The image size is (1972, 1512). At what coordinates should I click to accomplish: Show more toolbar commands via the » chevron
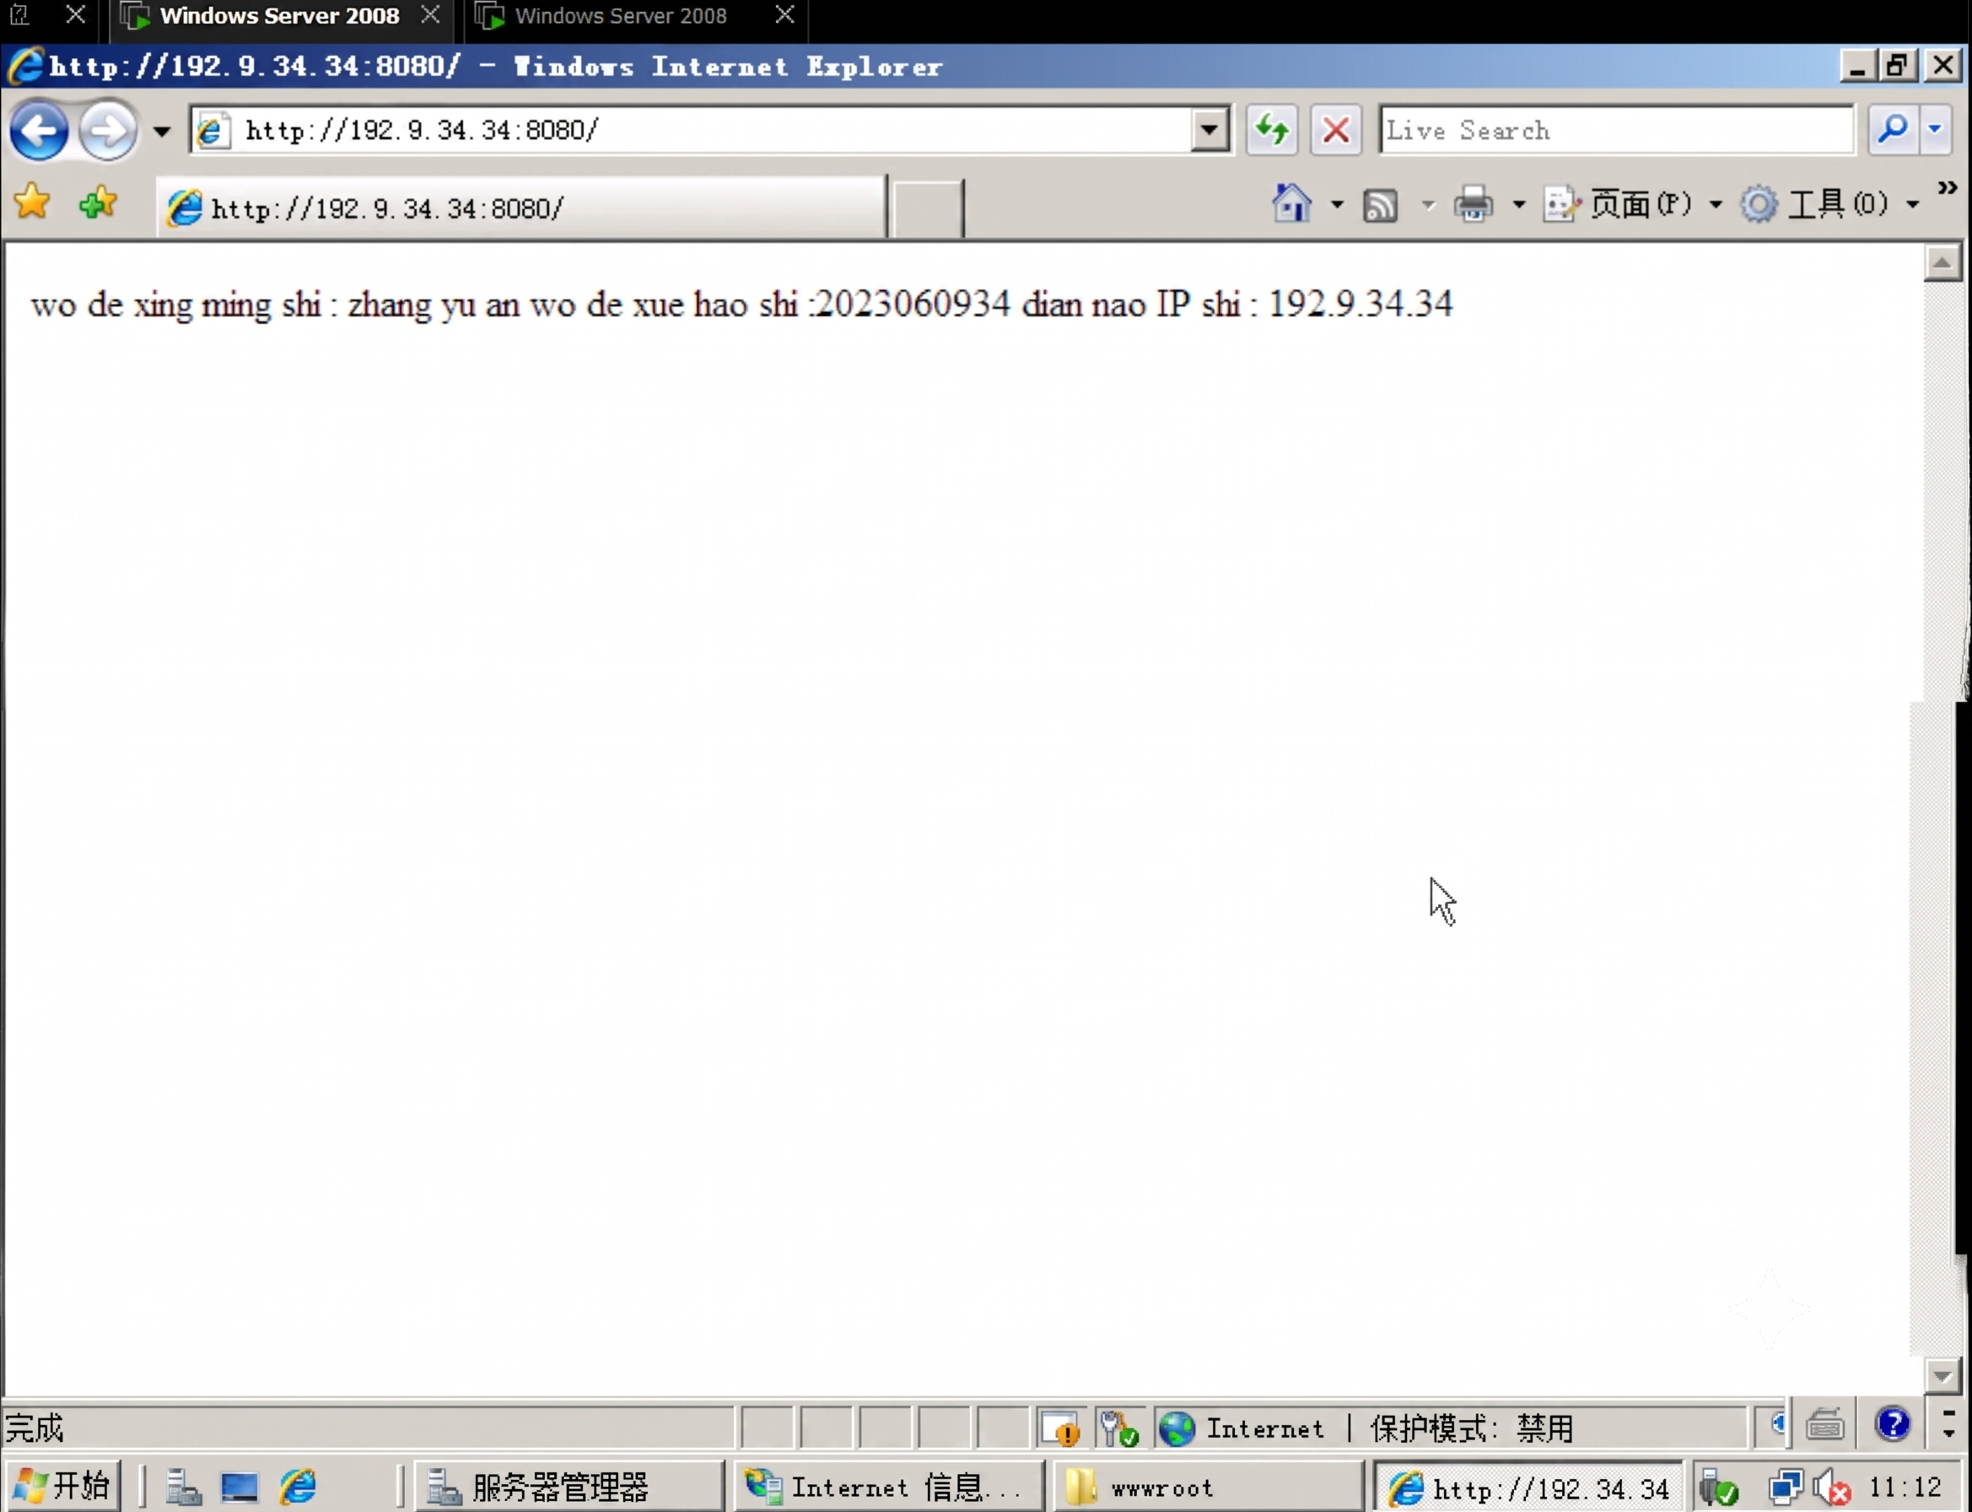point(1948,189)
